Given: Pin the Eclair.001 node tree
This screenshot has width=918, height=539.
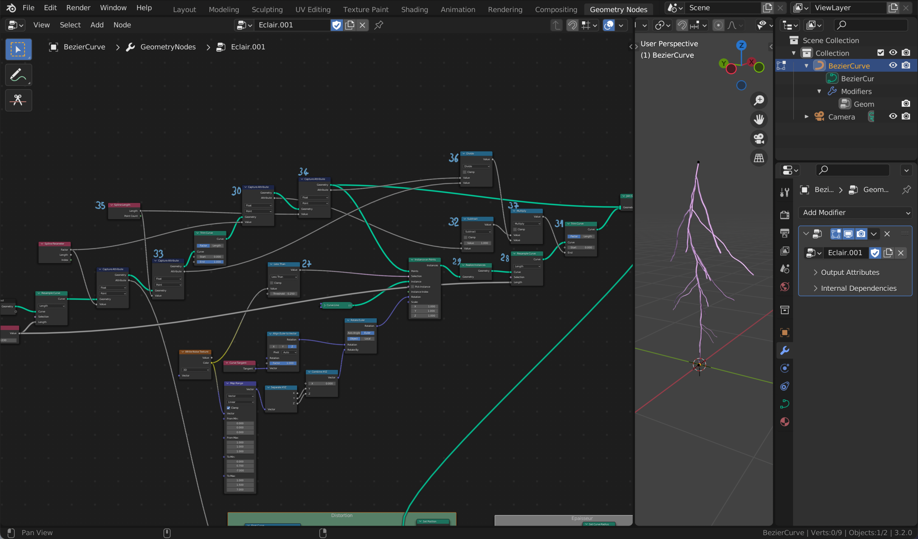Looking at the screenshot, I should 379,25.
